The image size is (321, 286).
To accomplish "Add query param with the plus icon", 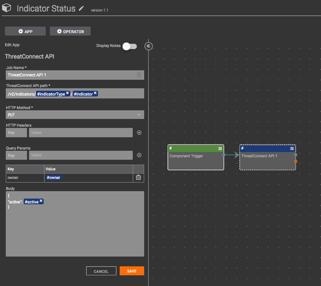I will pyautogui.click(x=139, y=155).
